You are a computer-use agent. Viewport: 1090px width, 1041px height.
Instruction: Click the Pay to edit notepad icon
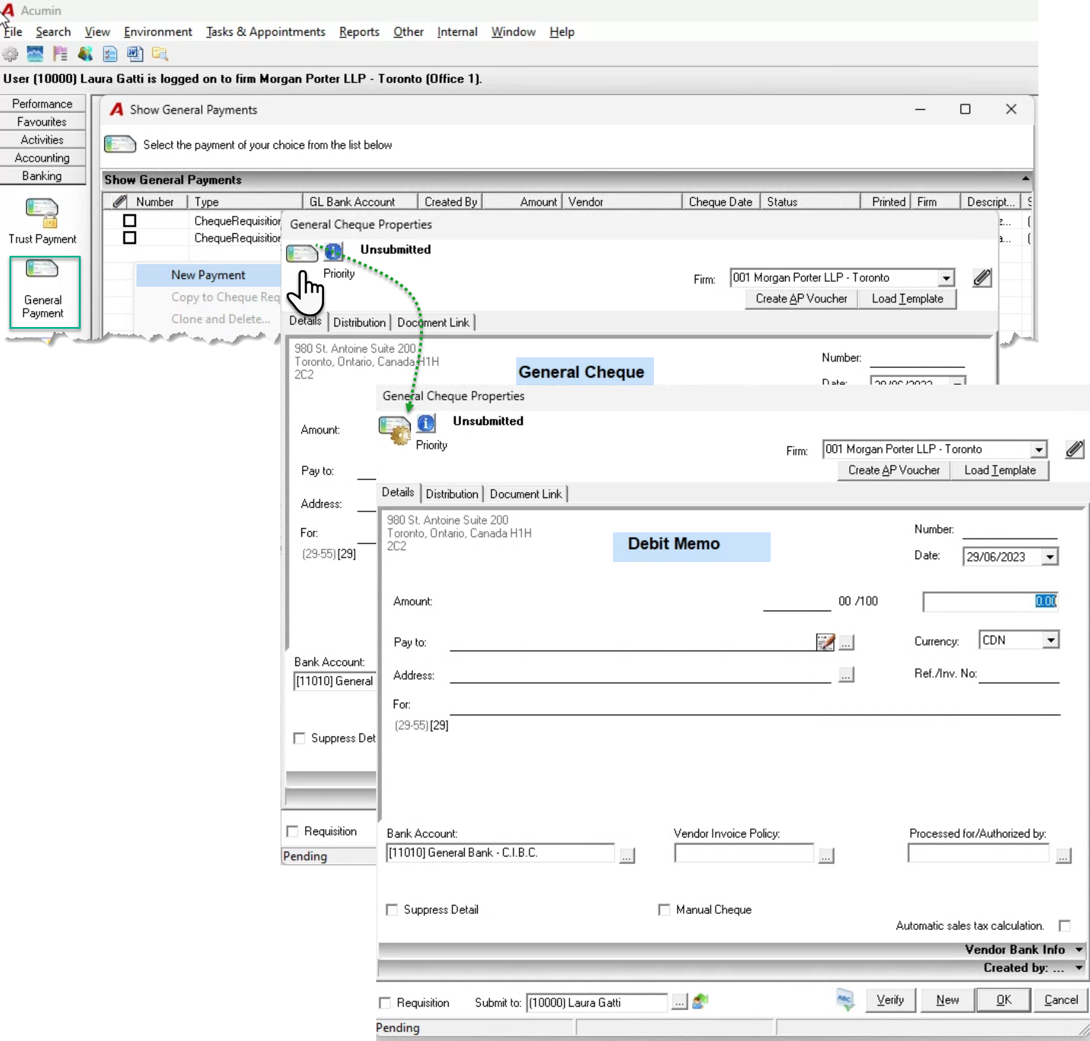coord(825,642)
